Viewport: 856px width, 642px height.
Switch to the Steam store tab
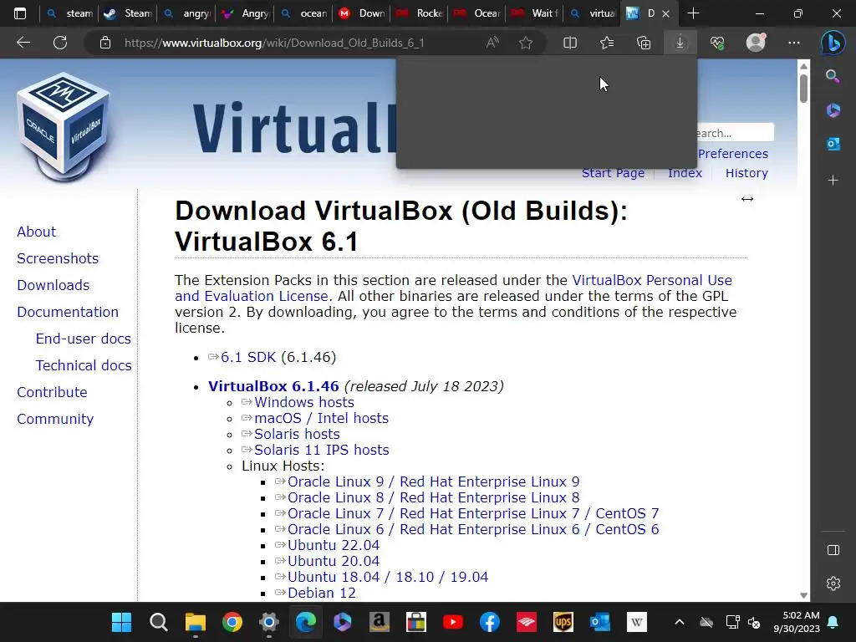(x=127, y=13)
